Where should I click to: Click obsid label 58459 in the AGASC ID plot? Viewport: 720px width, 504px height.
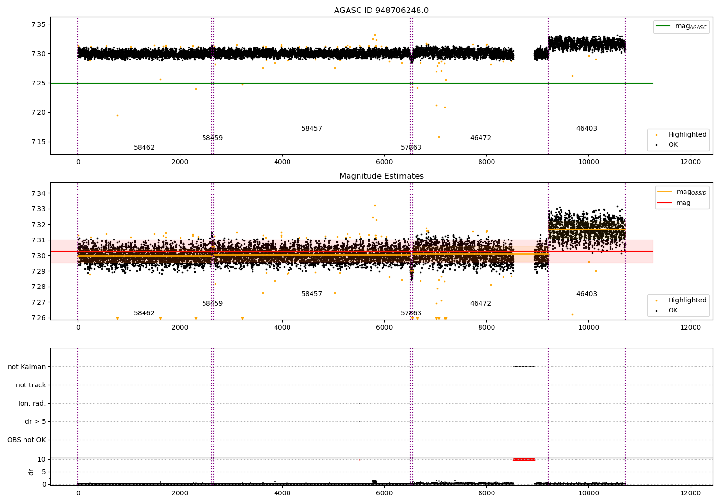click(x=212, y=138)
